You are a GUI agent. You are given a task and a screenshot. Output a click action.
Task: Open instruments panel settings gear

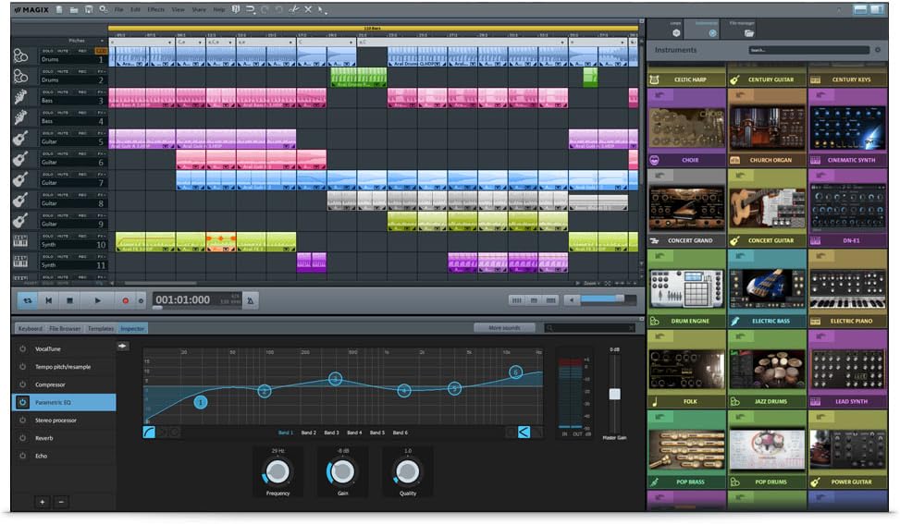tap(878, 50)
